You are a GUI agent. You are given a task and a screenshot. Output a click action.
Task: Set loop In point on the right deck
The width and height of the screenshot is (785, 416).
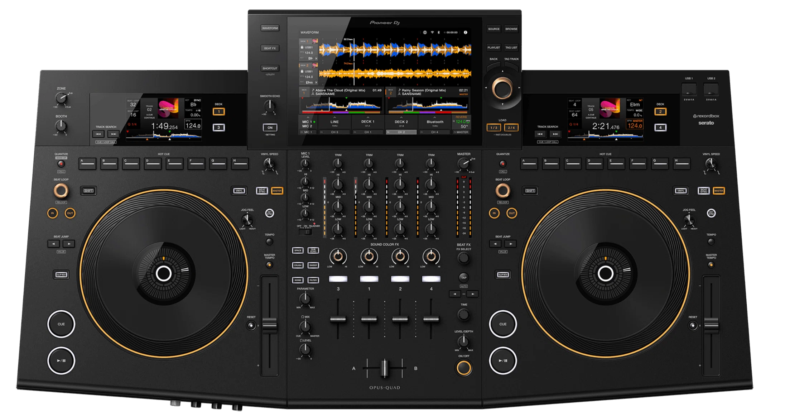(494, 213)
